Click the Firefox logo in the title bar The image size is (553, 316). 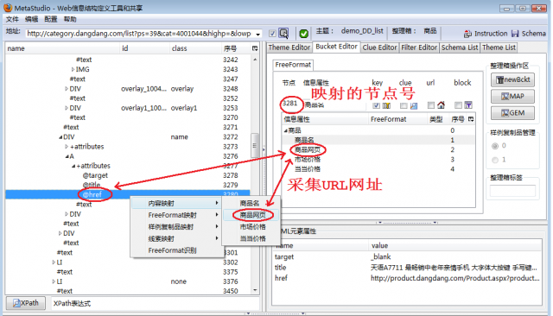pyautogui.click(x=8, y=8)
